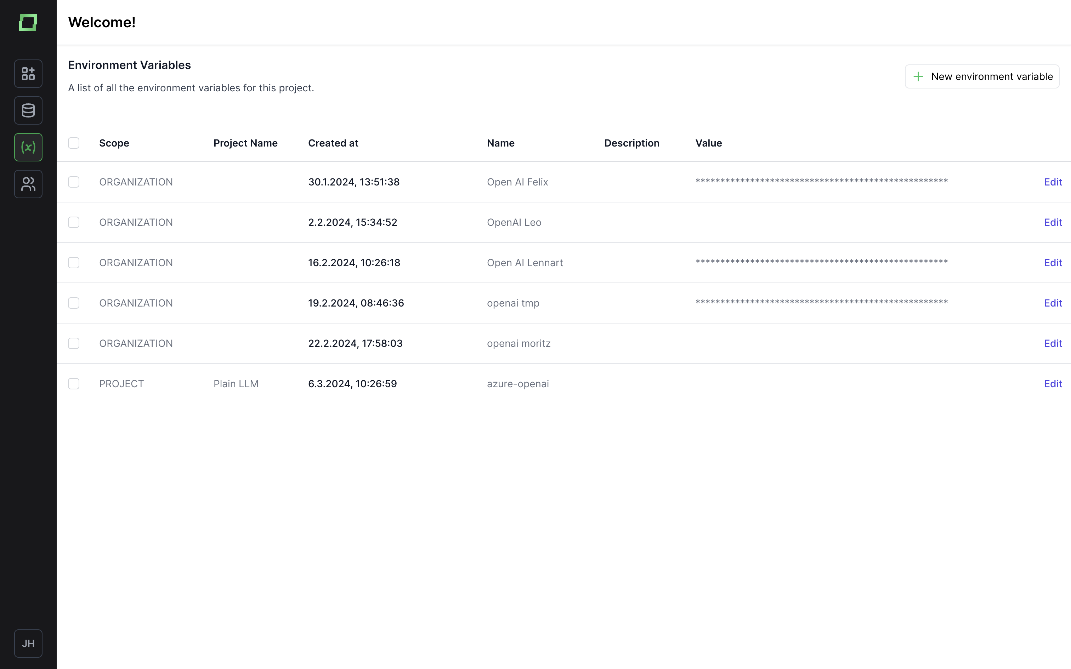
Task: Click the green plus icon for new variable
Action: point(918,76)
